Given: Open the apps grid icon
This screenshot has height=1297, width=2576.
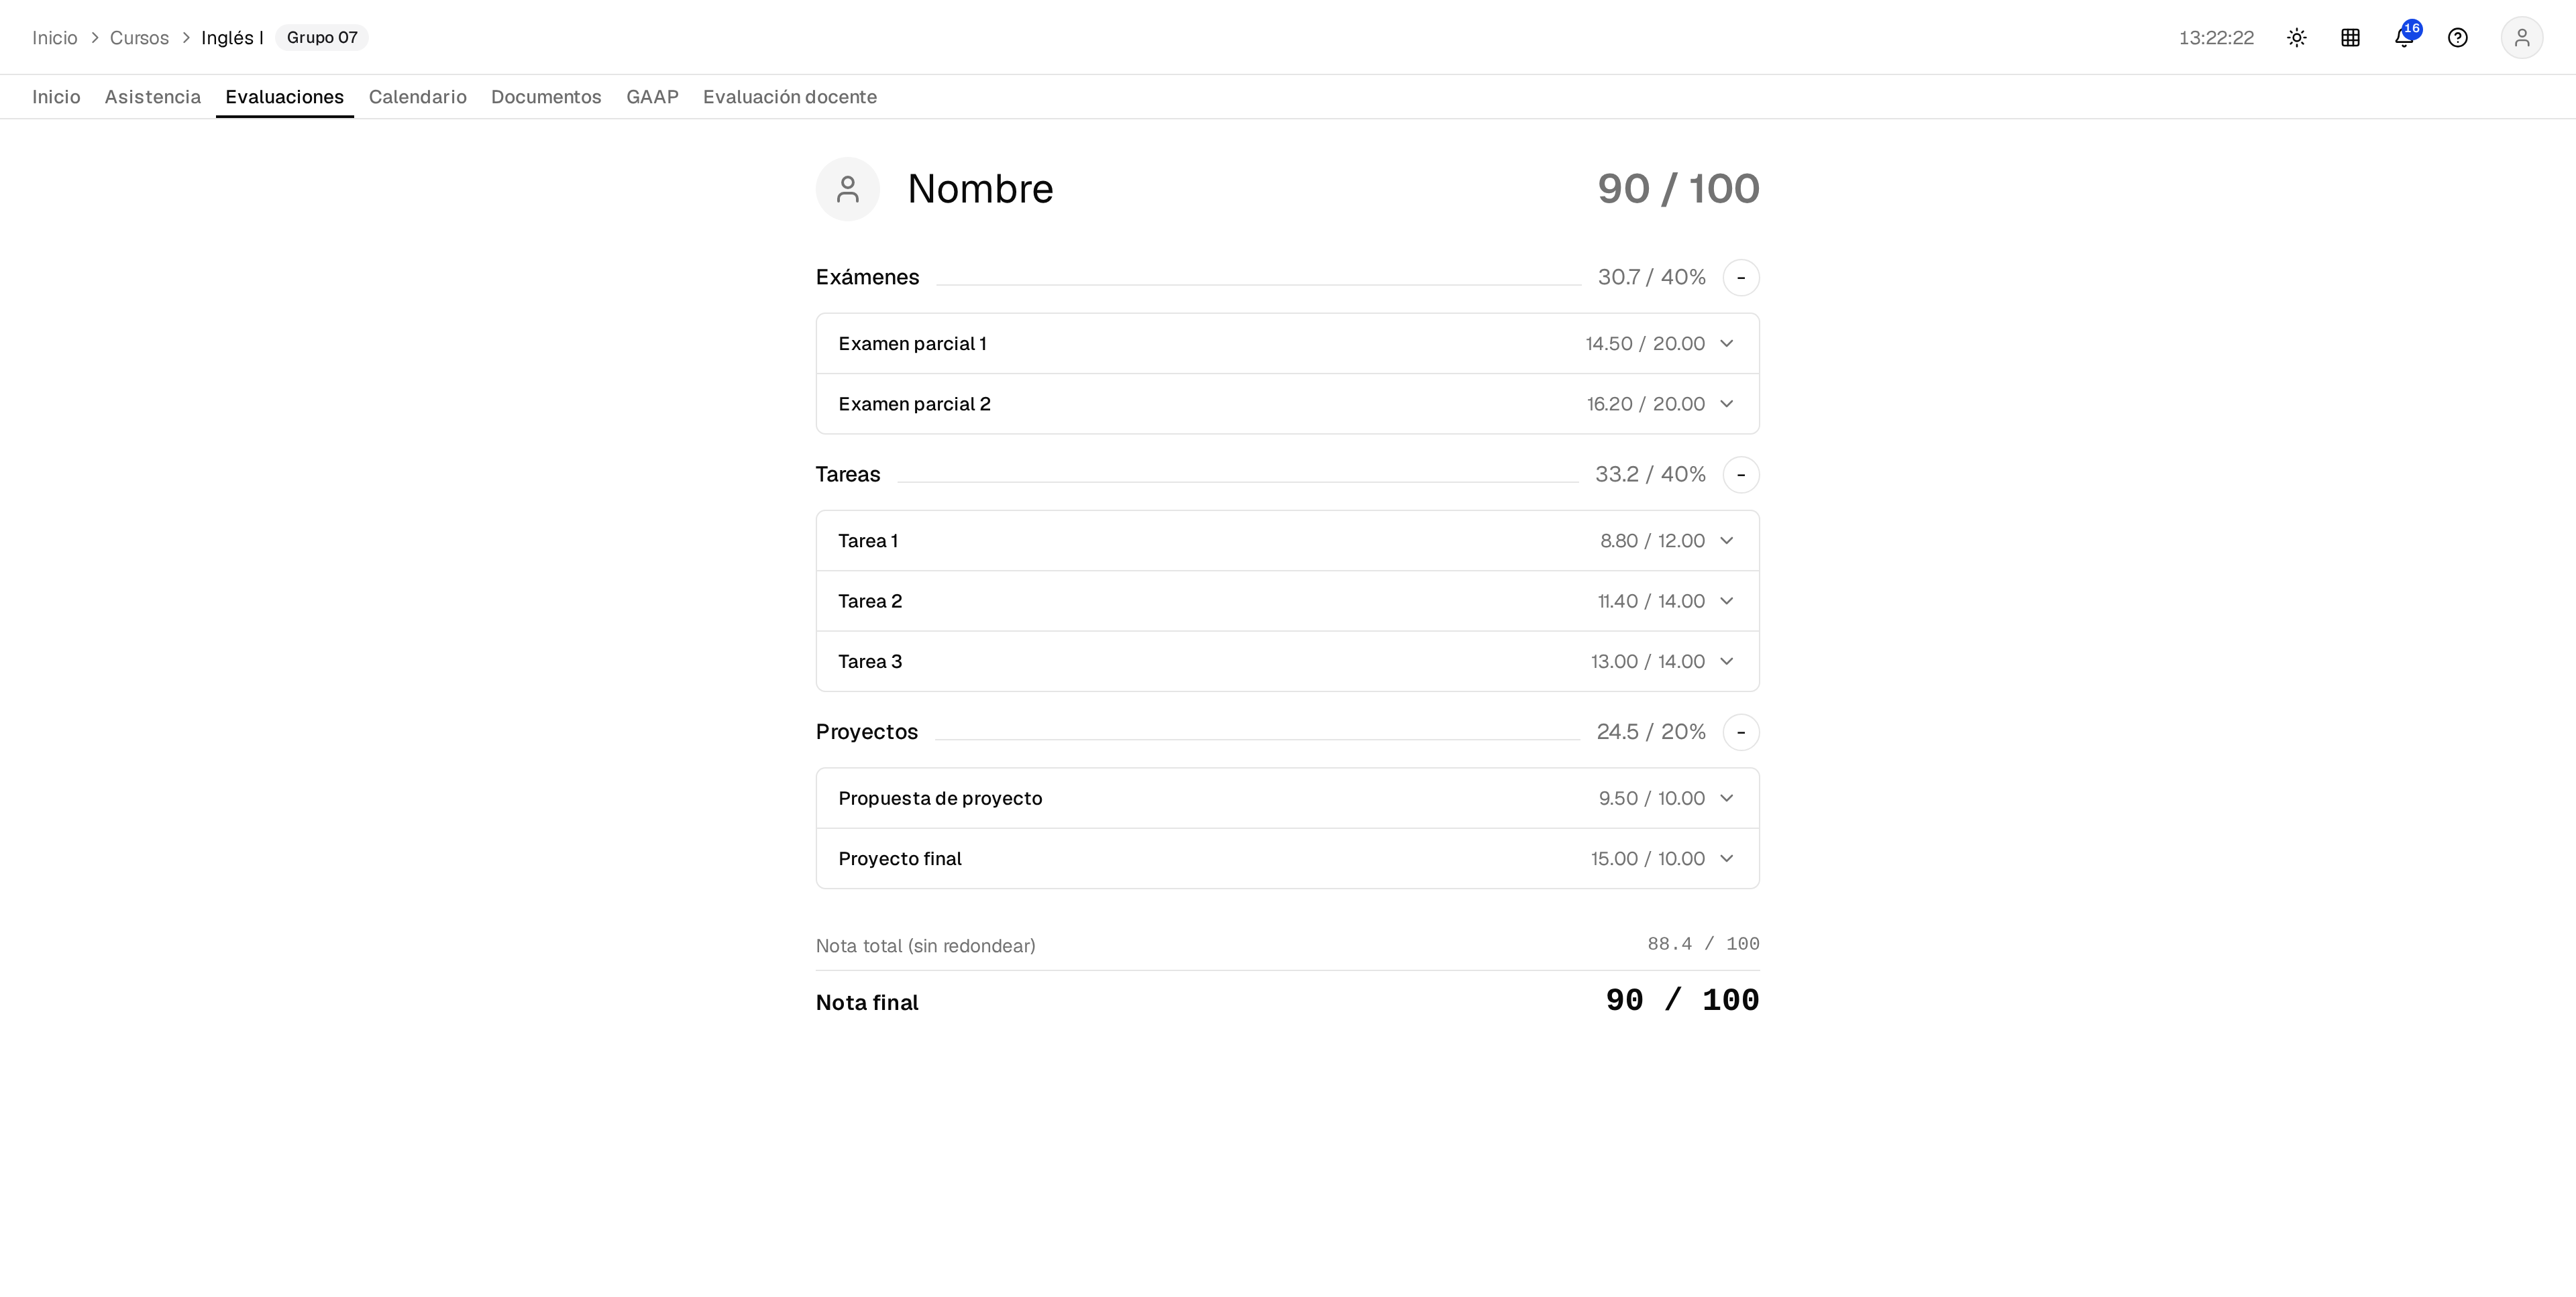Looking at the screenshot, I should click(x=2350, y=38).
